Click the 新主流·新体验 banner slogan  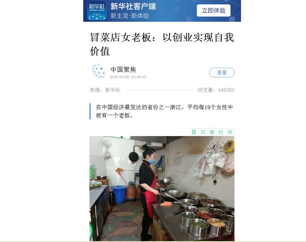tap(129, 16)
